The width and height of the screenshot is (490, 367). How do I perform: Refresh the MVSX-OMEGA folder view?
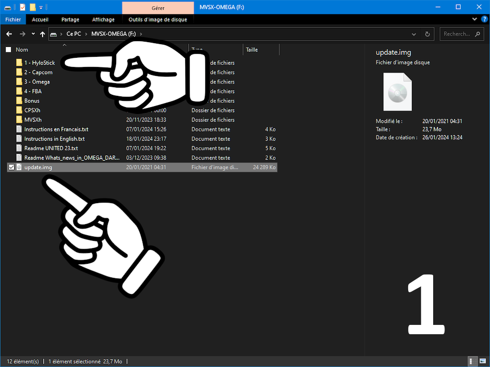tap(427, 34)
